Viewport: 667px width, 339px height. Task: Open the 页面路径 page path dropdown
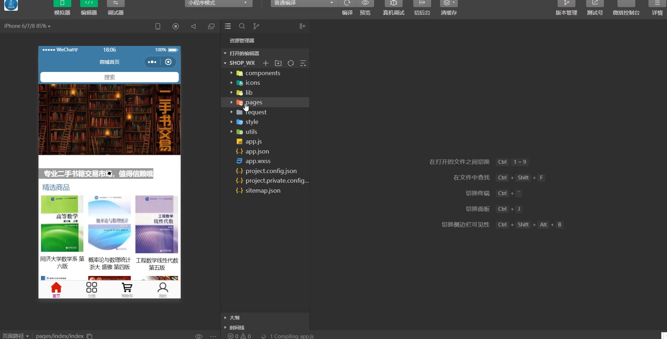click(16, 336)
